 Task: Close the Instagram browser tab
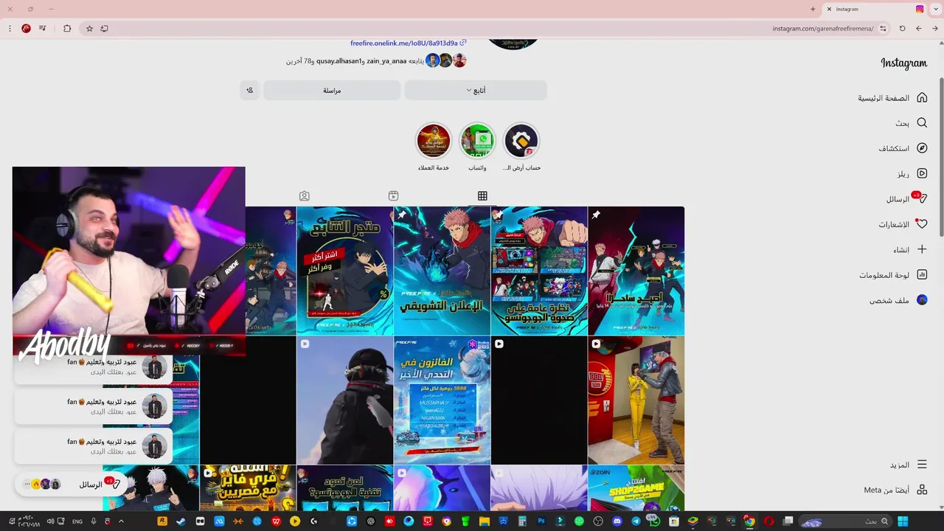coord(829,9)
